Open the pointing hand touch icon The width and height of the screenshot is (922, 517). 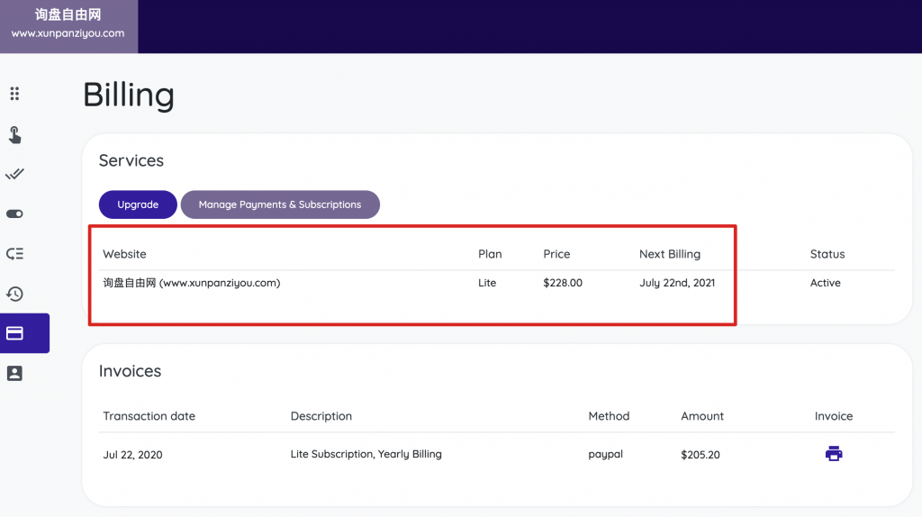[x=14, y=135]
